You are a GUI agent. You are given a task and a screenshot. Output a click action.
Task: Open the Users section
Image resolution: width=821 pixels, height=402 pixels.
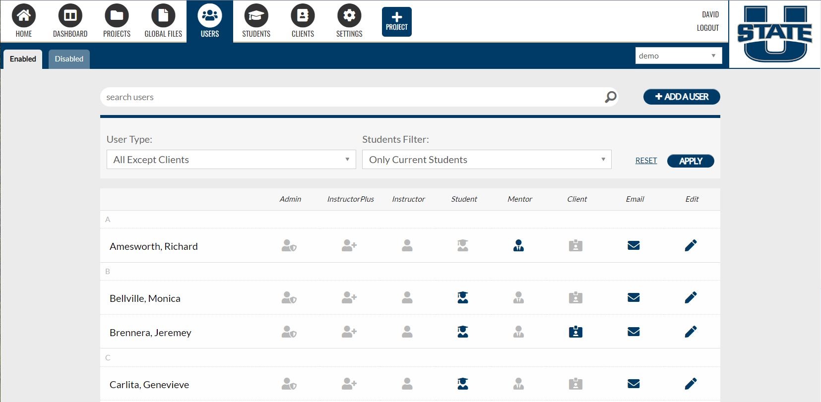pyautogui.click(x=210, y=21)
